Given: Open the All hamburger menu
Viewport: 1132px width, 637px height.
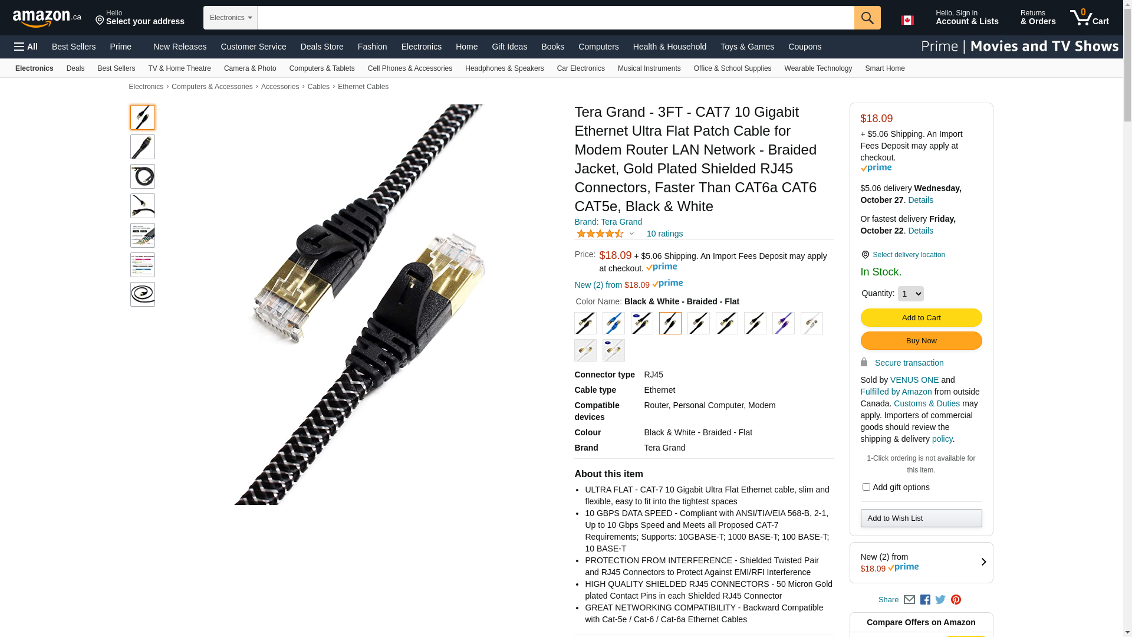Looking at the screenshot, I should (x=26, y=47).
